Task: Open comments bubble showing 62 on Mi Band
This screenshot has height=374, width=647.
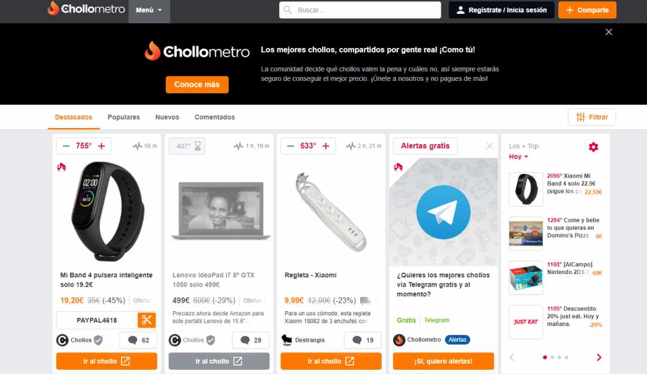Action: 138,340
